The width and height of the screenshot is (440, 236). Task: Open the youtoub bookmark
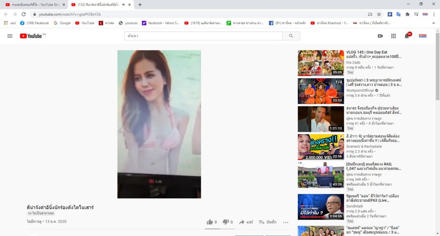(128, 23)
